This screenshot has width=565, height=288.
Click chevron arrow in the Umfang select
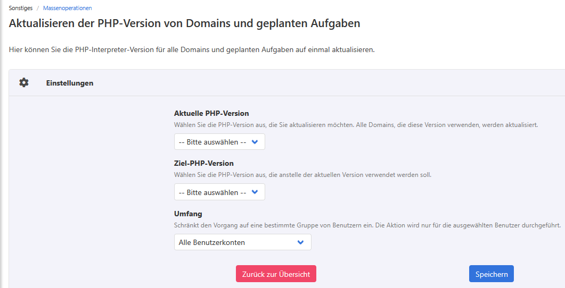coord(300,242)
